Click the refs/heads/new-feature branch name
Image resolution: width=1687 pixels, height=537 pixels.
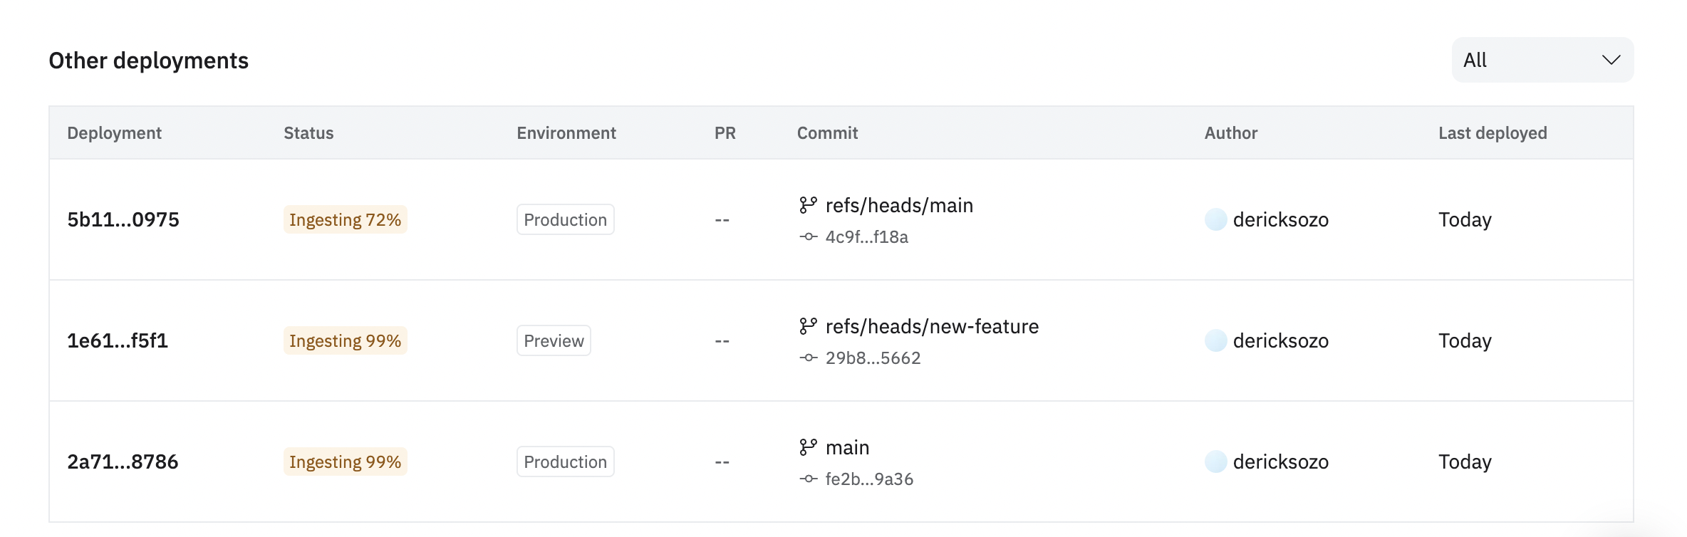(x=932, y=326)
